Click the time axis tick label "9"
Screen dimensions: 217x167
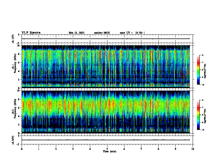(175, 149)
